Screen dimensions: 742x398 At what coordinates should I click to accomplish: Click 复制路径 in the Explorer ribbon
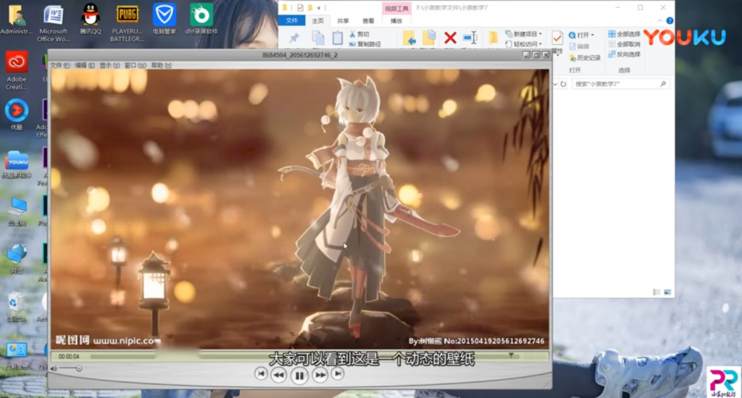coord(365,44)
